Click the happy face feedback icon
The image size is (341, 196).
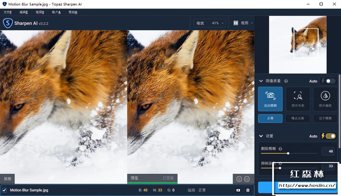[239, 179]
